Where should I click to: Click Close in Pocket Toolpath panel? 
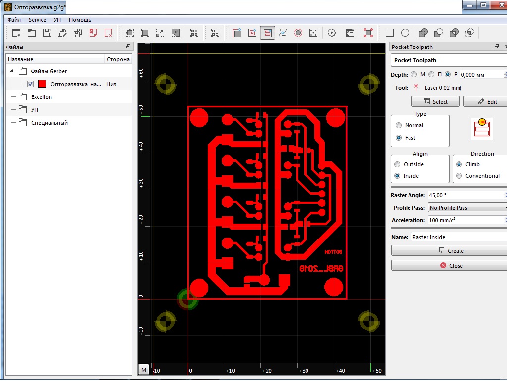point(450,265)
